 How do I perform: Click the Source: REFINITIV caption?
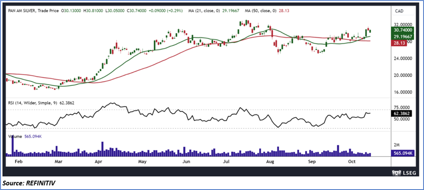(x=29, y=183)
